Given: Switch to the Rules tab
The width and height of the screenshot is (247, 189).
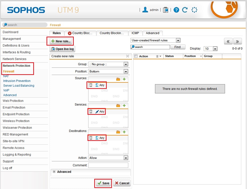Looking at the screenshot, I should (x=57, y=33).
